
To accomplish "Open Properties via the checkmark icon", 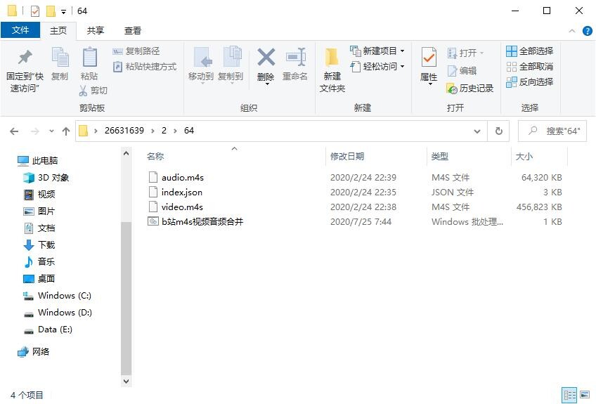I will [x=429, y=59].
